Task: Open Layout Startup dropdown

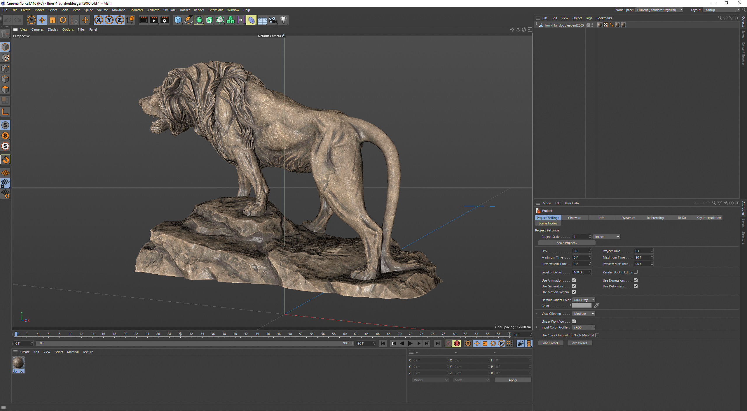Action: click(x=721, y=10)
